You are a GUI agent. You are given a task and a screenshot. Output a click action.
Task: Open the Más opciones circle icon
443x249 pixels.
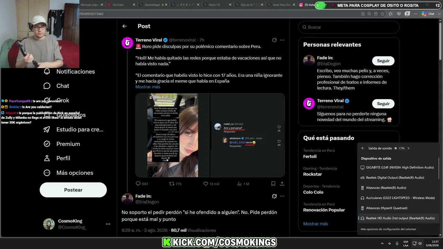(47, 173)
